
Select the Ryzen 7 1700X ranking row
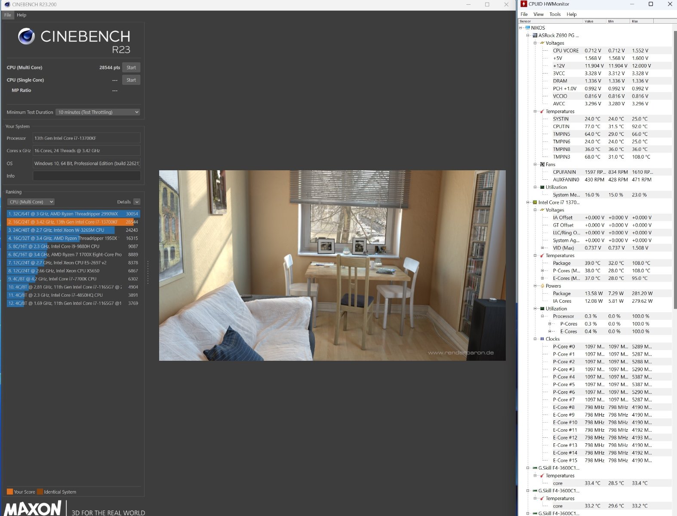pyautogui.click(x=73, y=255)
